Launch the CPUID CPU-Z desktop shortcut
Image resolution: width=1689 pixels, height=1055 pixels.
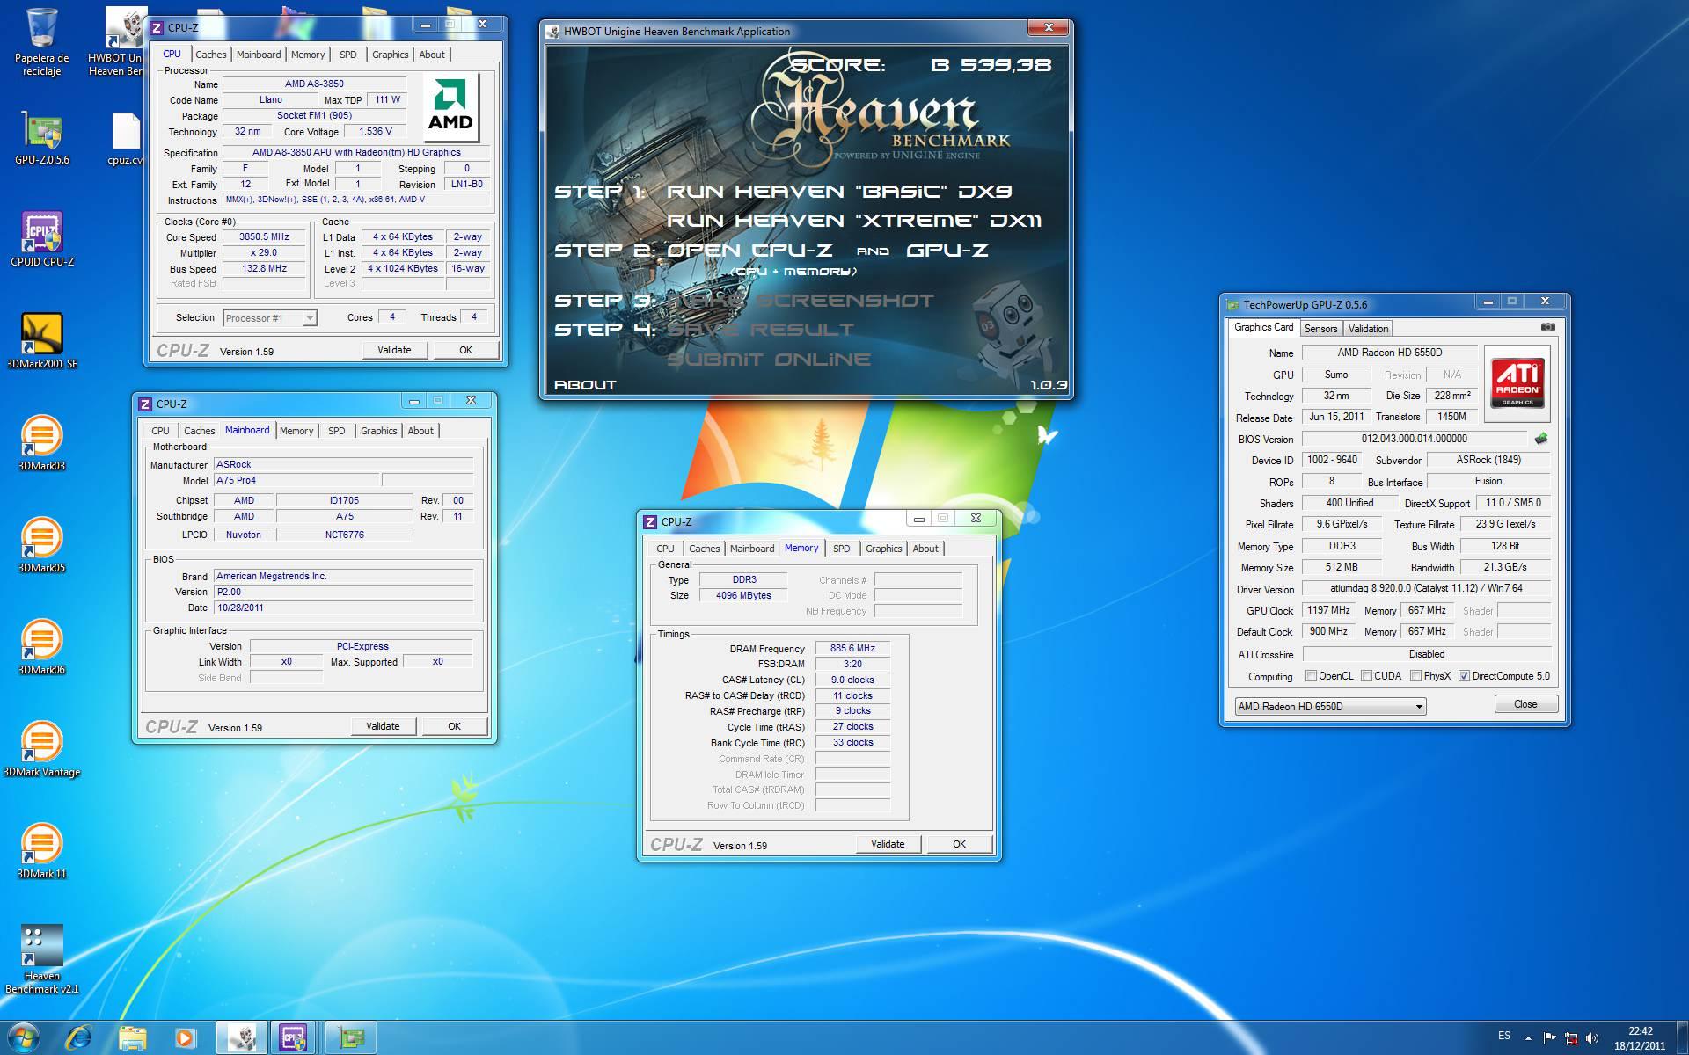click(41, 239)
